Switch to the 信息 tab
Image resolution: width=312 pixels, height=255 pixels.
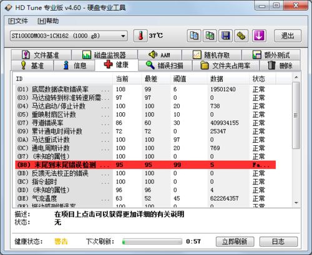[x=74, y=65]
